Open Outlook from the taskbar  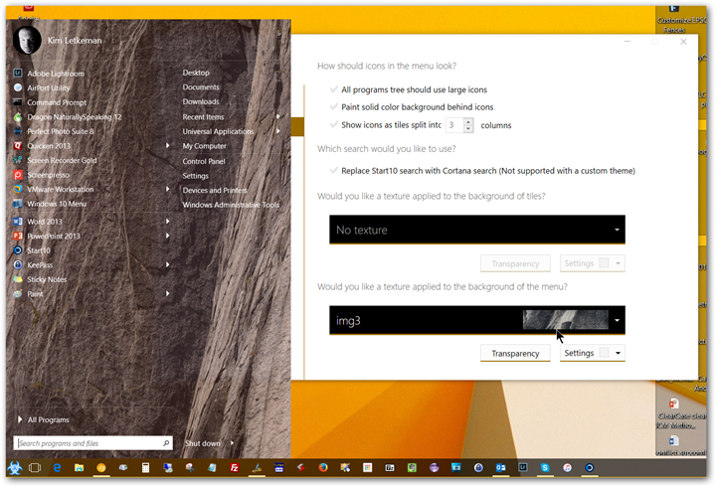point(500,468)
